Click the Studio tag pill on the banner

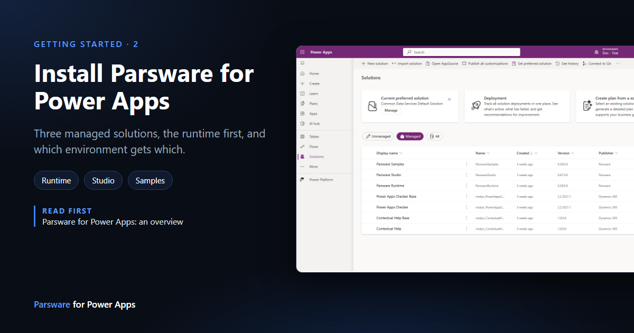(x=104, y=180)
